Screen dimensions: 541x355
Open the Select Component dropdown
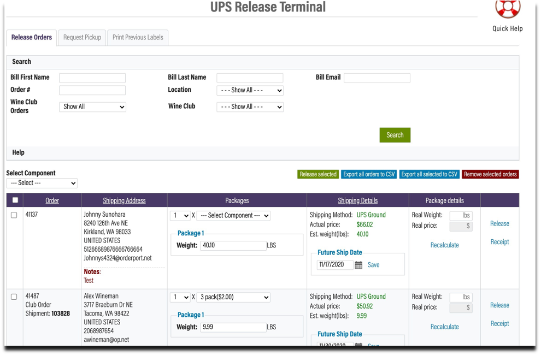coord(42,183)
